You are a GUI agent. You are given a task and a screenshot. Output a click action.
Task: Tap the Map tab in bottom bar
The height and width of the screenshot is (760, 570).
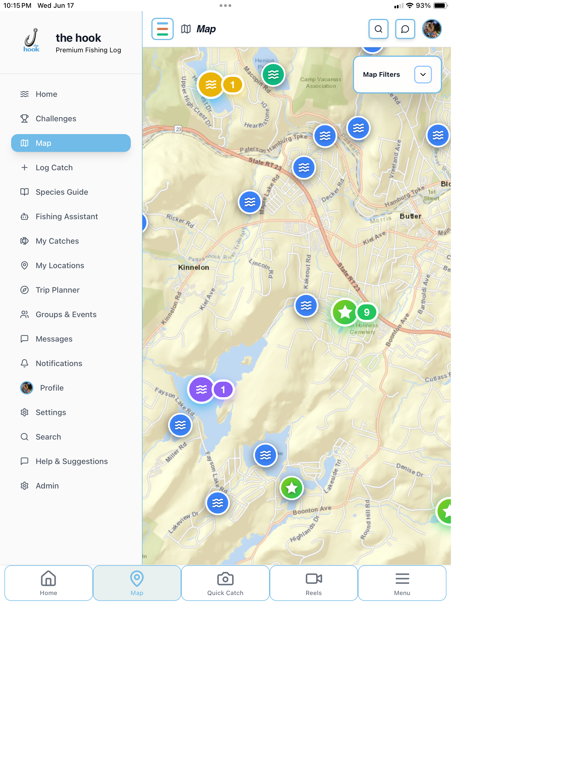pos(137,583)
